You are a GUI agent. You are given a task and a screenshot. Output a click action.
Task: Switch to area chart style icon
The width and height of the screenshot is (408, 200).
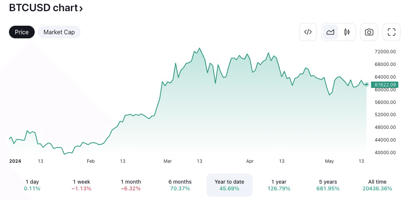point(330,32)
